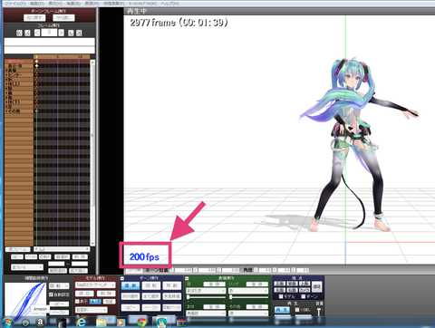Toggle the モデル checkbox in viewpoint panel
The height and width of the screenshot is (328, 435).
[281, 296]
